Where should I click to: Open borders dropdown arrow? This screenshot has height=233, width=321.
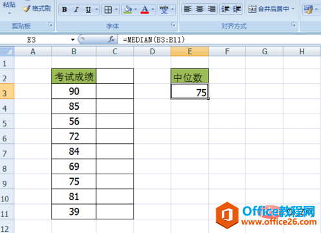pyautogui.click(x=116, y=10)
